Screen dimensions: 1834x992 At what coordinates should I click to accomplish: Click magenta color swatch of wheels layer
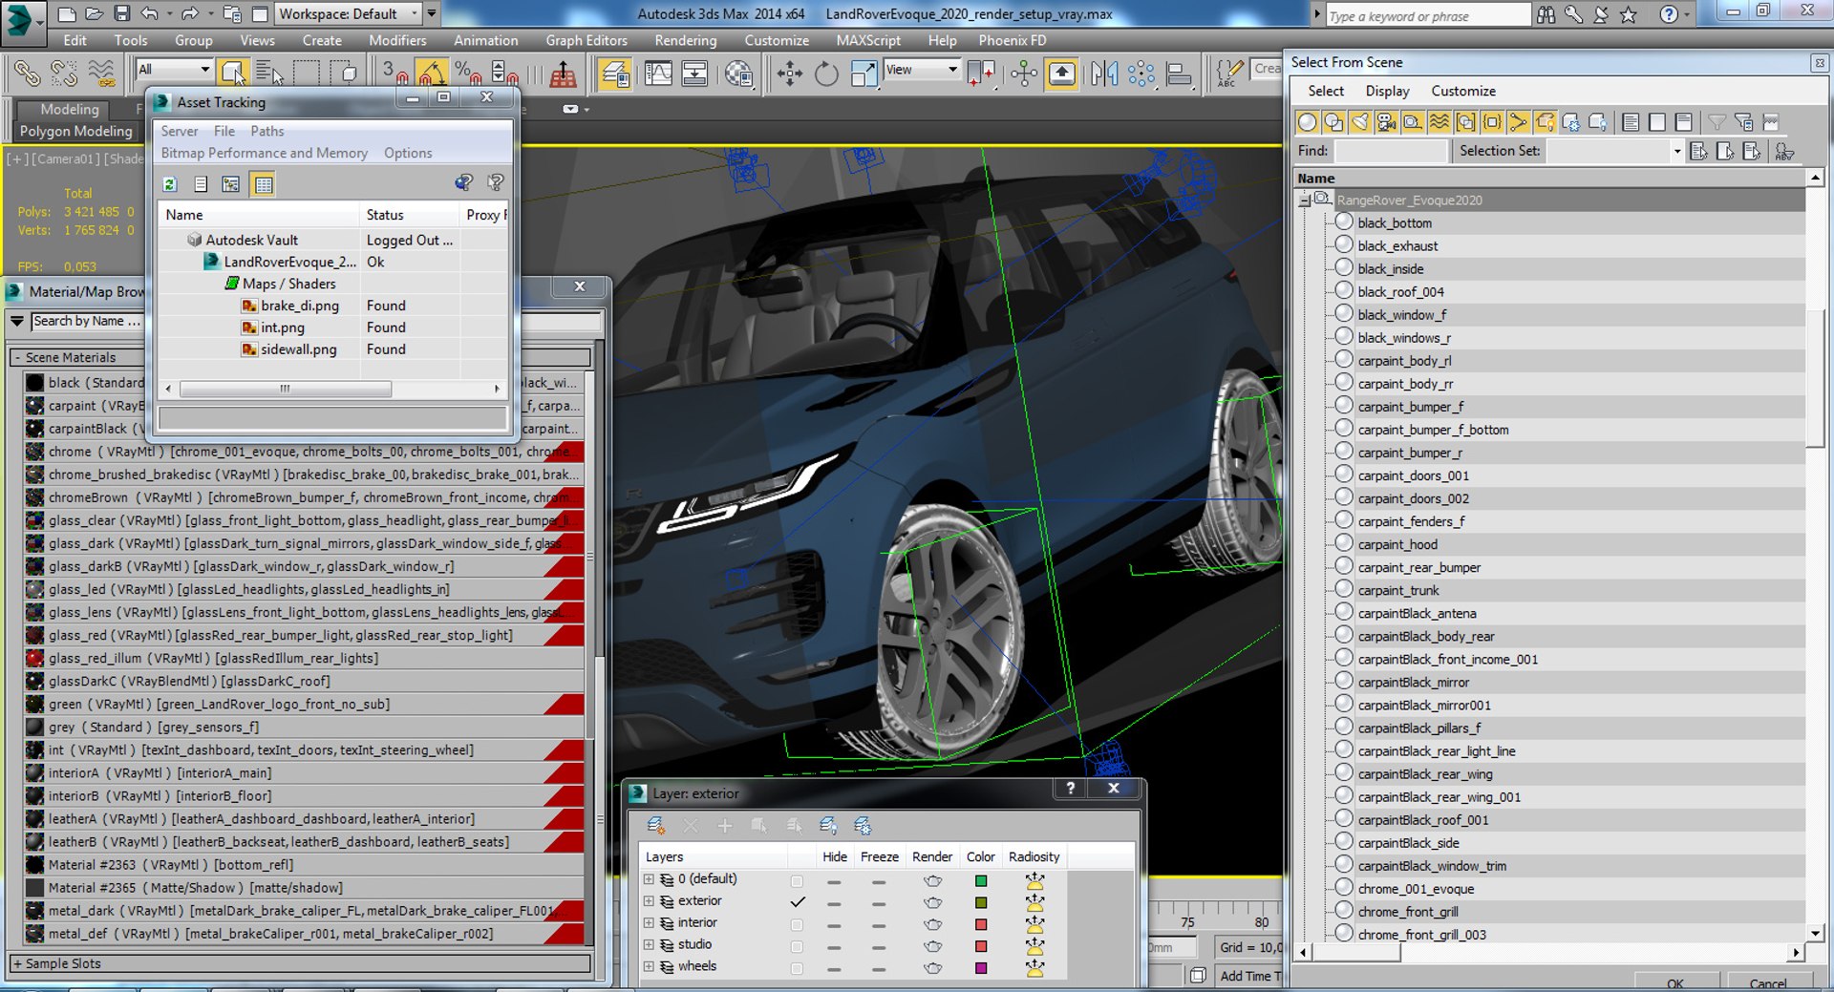[x=980, y=968]
